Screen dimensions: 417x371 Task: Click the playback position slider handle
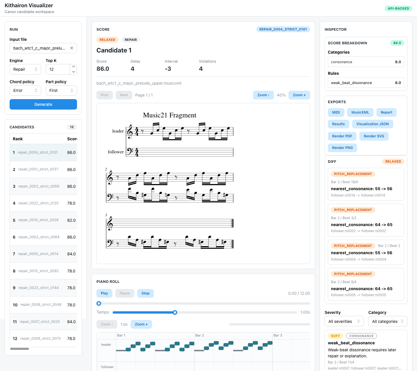[x=99, y=303]
